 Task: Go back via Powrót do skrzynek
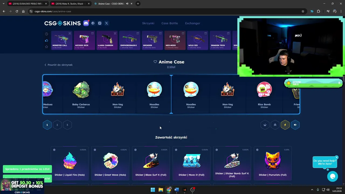coord(58,65)
